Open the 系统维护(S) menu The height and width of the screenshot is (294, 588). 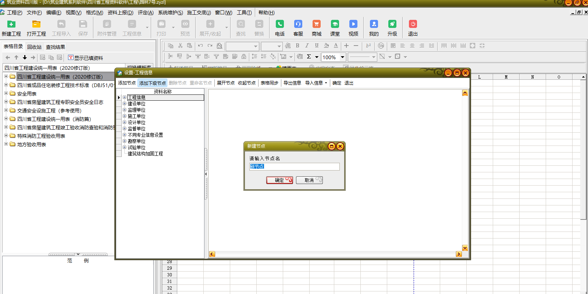170,12
